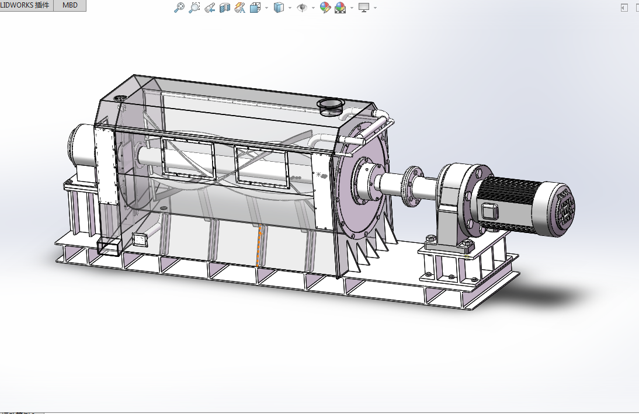
Task: Open Dynamic Annotation Views tool
Action: click(x=239, y=8)
